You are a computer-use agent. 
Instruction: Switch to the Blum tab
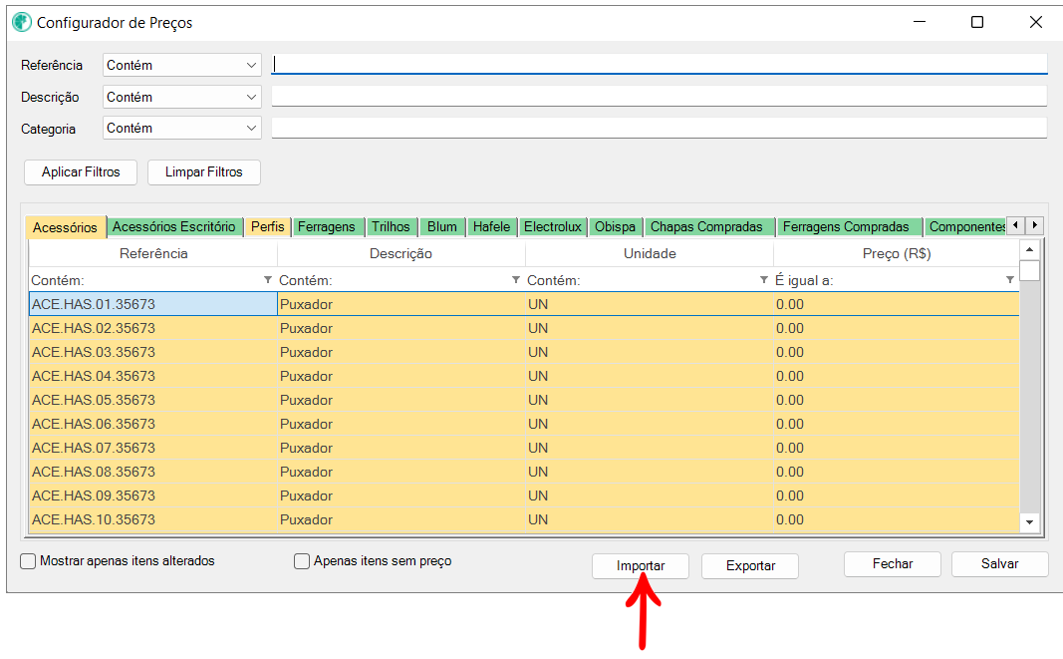tap(442, 226)
